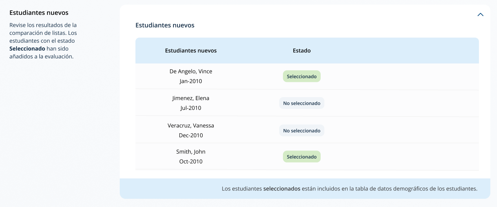
Task: Click the Estado column header
Action: (x=301, y=51)
